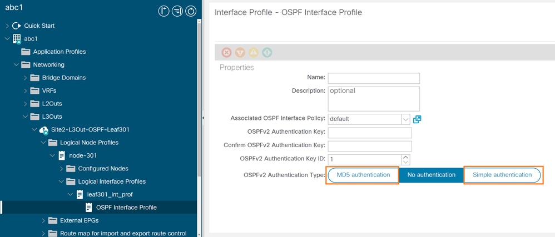
Task: Click the green warning fault icon
Action: pos(267,53)
